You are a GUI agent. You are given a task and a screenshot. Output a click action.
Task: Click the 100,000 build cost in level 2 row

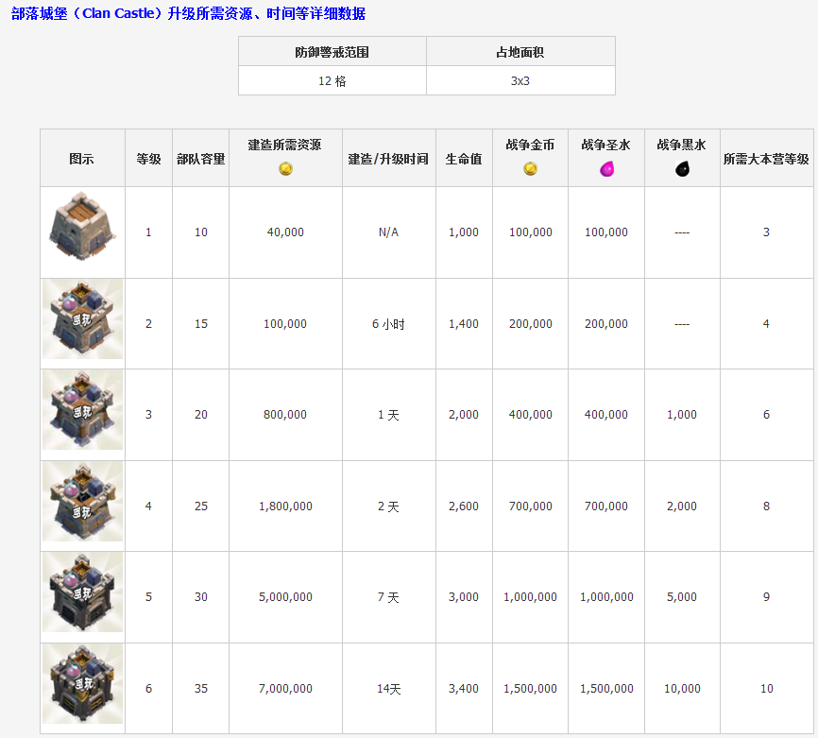coord(285,323)
